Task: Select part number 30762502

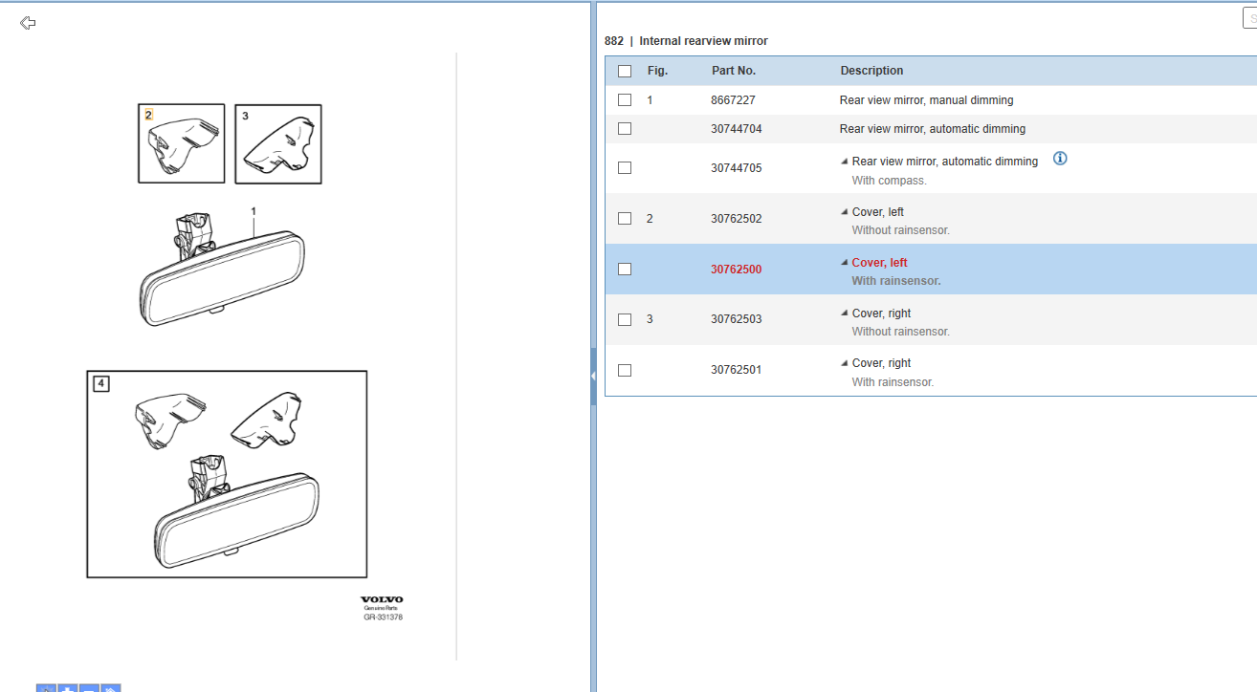Action: 737,219
